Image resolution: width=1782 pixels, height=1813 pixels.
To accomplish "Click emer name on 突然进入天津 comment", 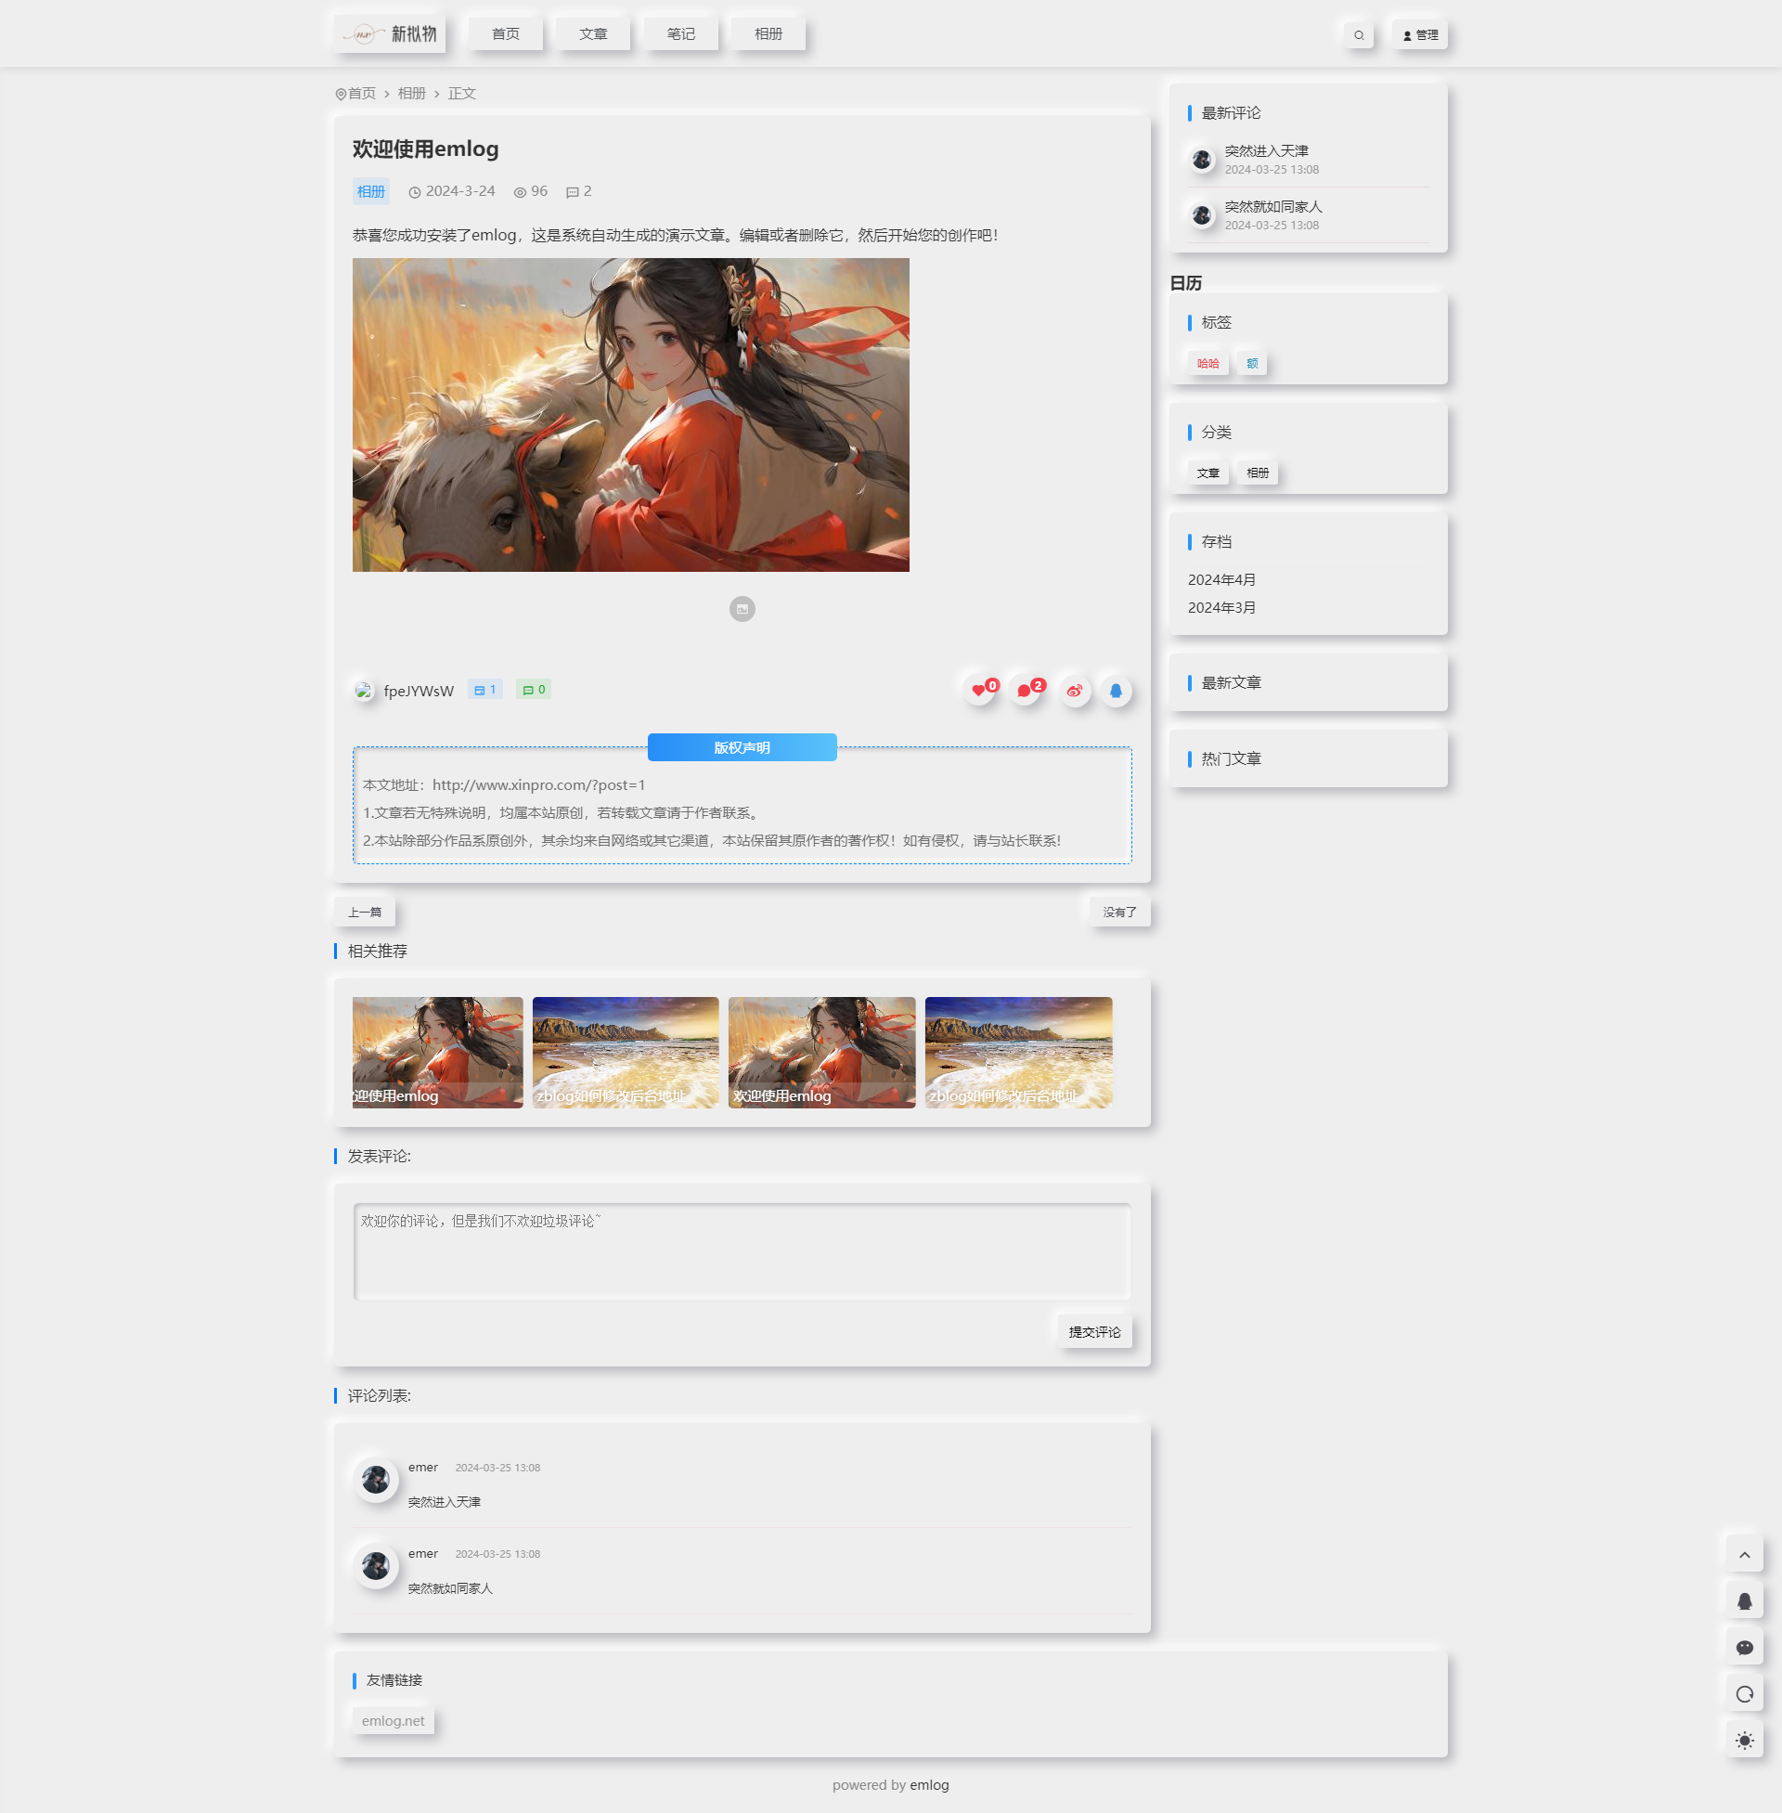I will coord(423,1467).
